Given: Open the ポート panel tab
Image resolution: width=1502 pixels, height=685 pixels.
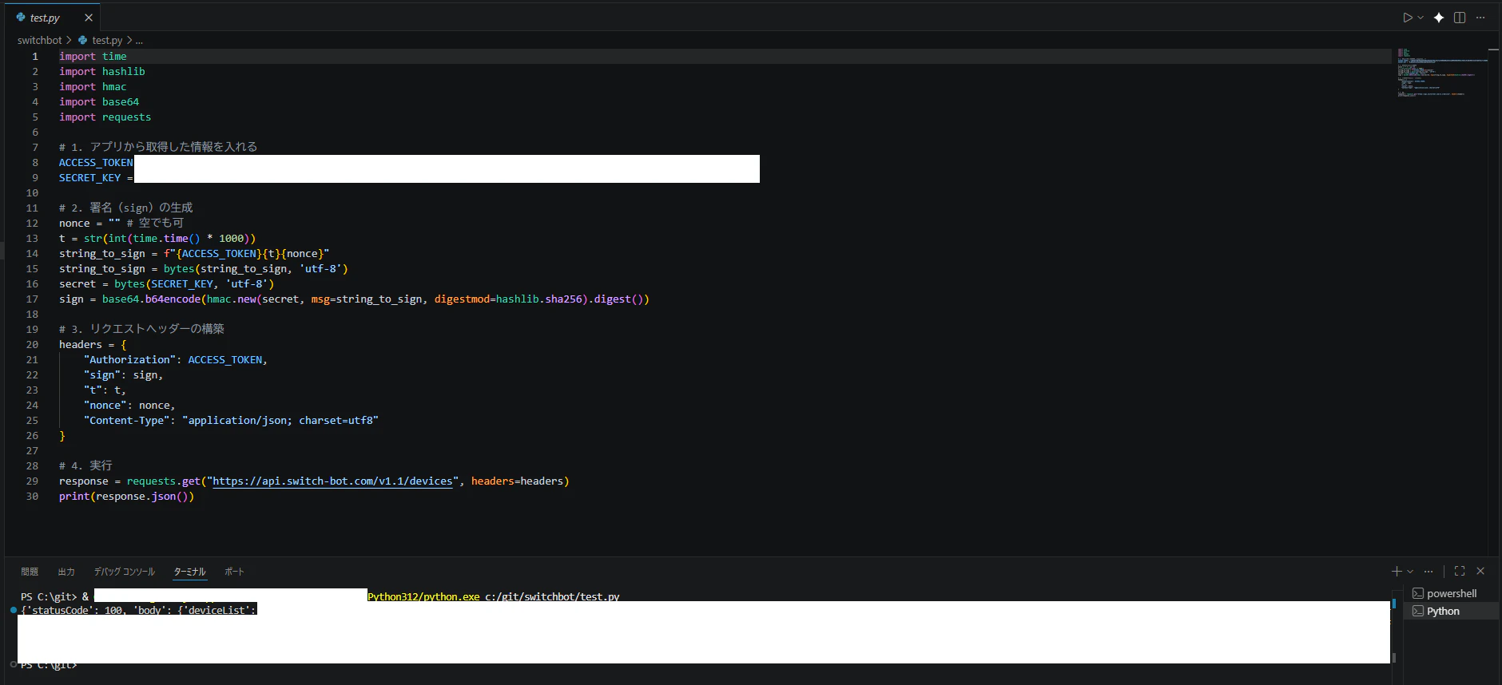Looking at the screenshot, I should tap(234, 572).
